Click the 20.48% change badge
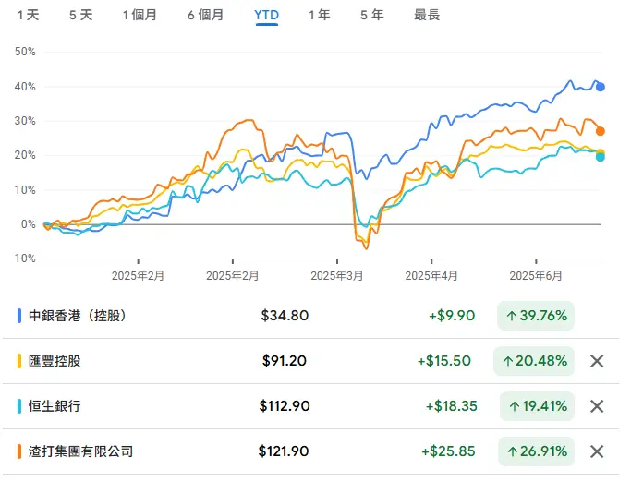This screenshot has height=481, width=631. [x=534, y=361]
